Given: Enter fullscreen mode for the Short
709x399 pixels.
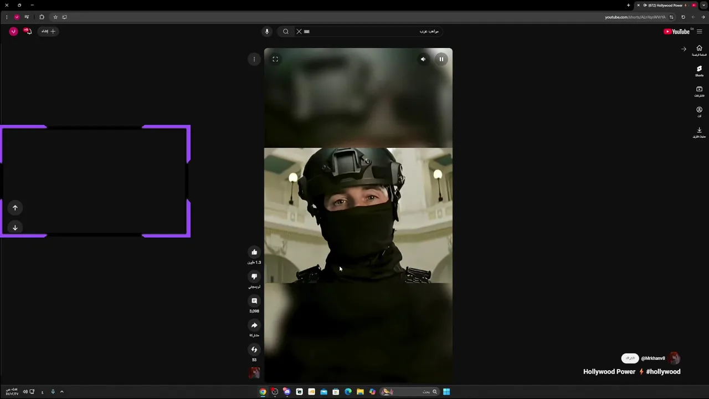Looking at the screenshot, I should coord(275,59).
